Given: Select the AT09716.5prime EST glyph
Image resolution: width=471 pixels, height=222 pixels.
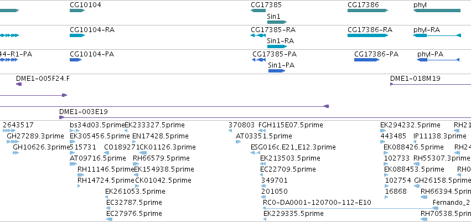Looking at the screenshot, I should pos(73,164).
